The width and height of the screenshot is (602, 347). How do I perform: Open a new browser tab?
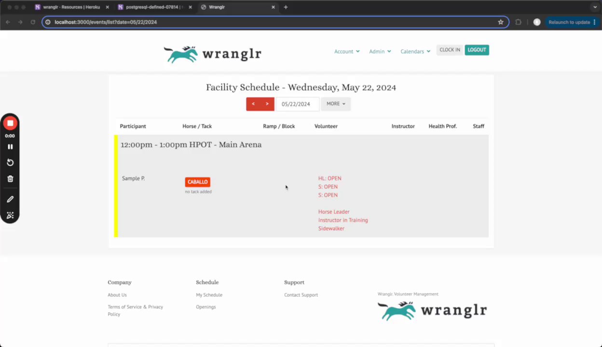coord(286,7)
